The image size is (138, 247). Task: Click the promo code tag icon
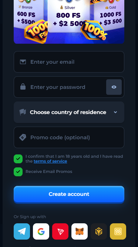point(23,137)
